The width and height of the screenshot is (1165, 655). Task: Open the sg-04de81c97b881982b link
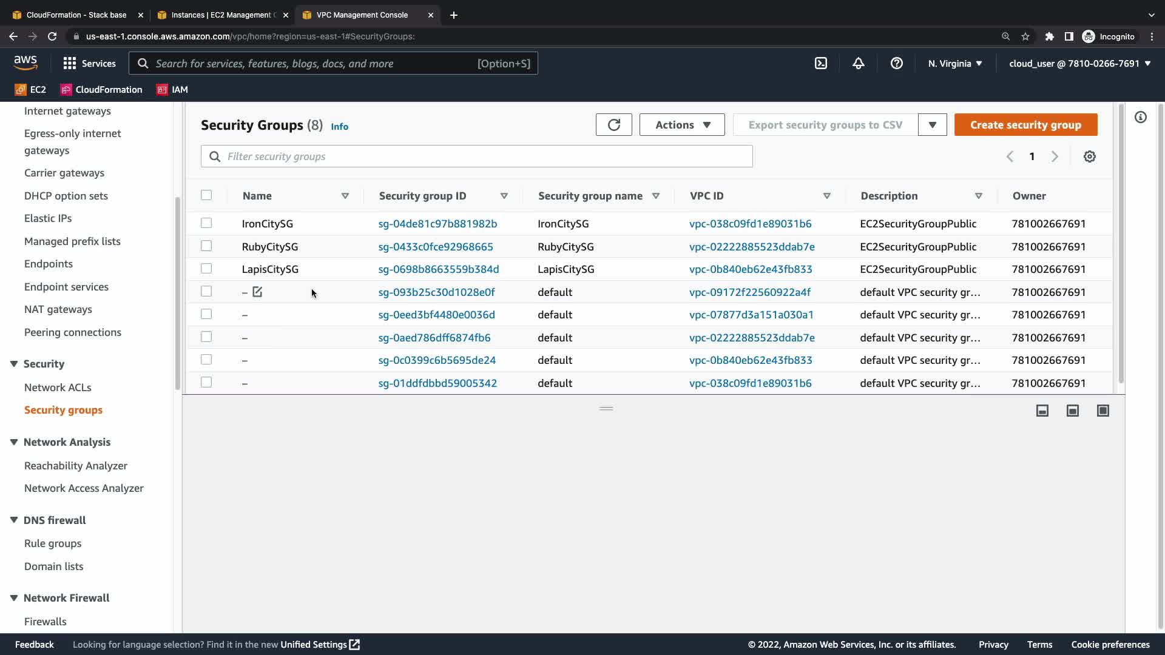[x=437, y=224]
